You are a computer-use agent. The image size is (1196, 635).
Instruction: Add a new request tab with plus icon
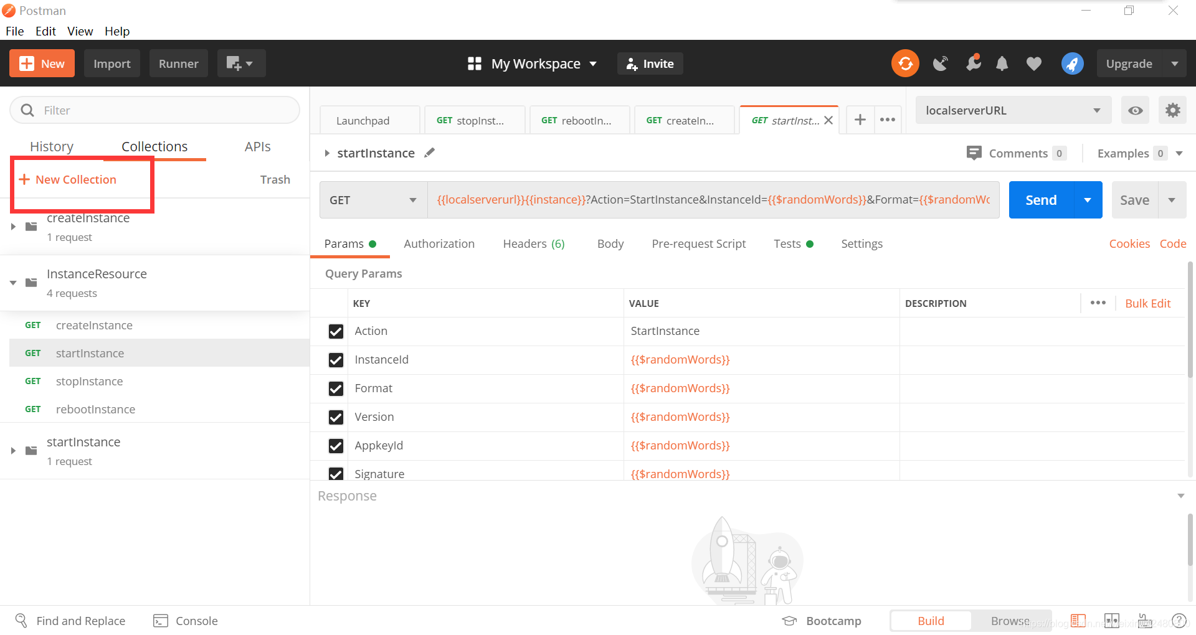[860, 120]
